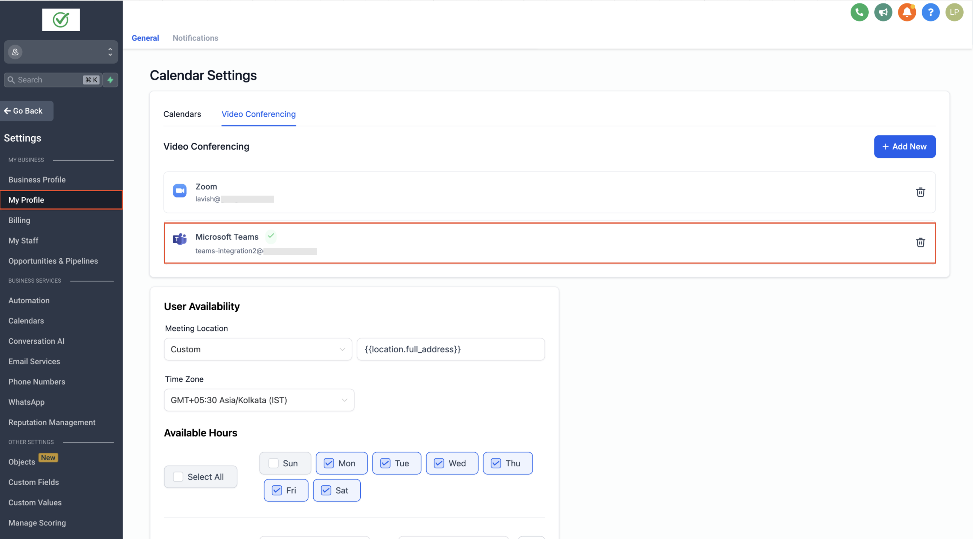Expand the Time Zone dropdown
Viewport: 973px width, 539px height.
[x=259, y=400]
